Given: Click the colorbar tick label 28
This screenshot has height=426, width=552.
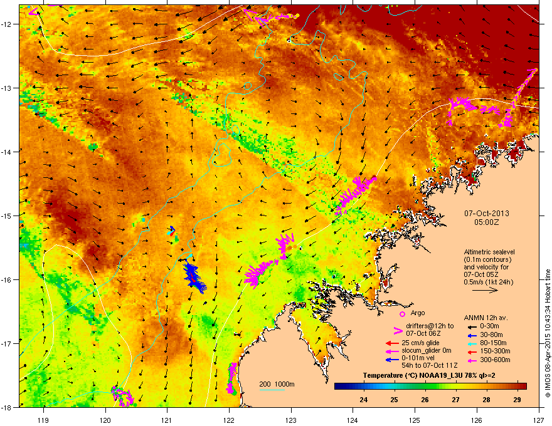Looking at the screenshot, I should coord(486,400).
